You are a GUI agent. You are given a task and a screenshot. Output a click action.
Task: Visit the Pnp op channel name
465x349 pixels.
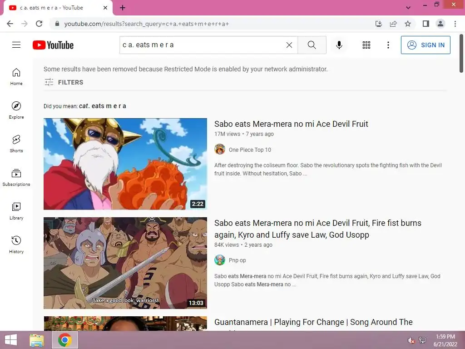(237, 260)
